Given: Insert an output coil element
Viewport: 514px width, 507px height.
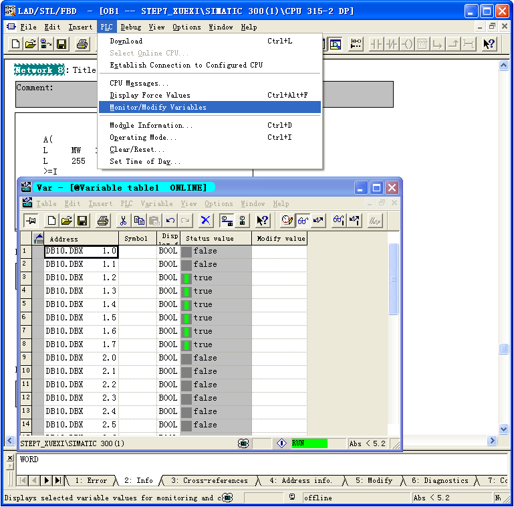Looking at the screenshot, I should pyautogui.click(x=407, y=43).
